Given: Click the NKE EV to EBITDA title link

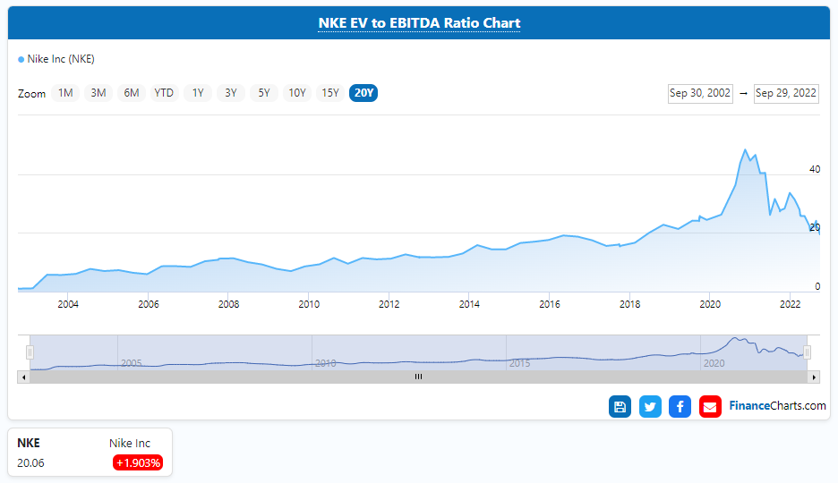Looking at the screenshot, I should [x=419, y=23].
